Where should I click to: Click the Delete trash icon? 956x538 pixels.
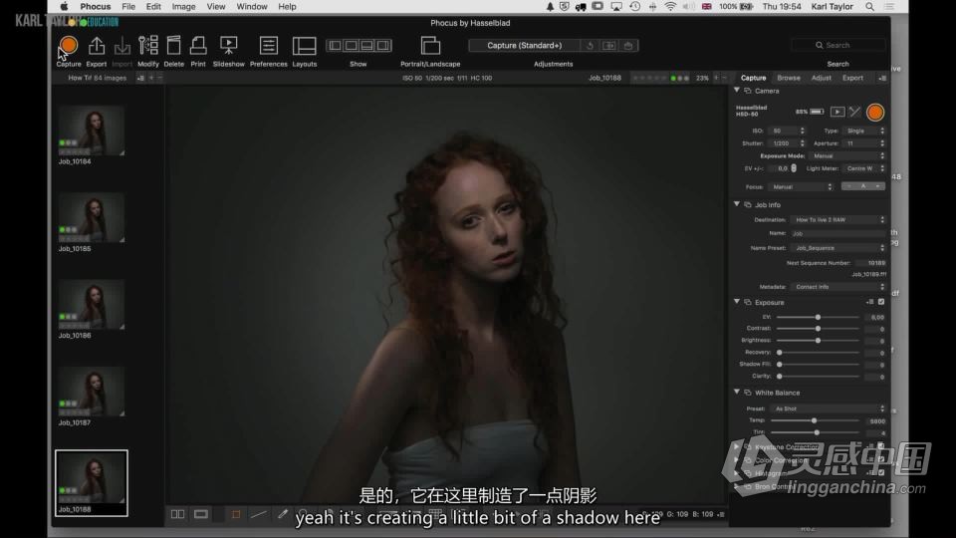(173, 45)
